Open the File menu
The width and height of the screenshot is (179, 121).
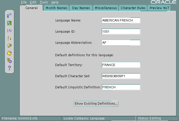(24, 2)
